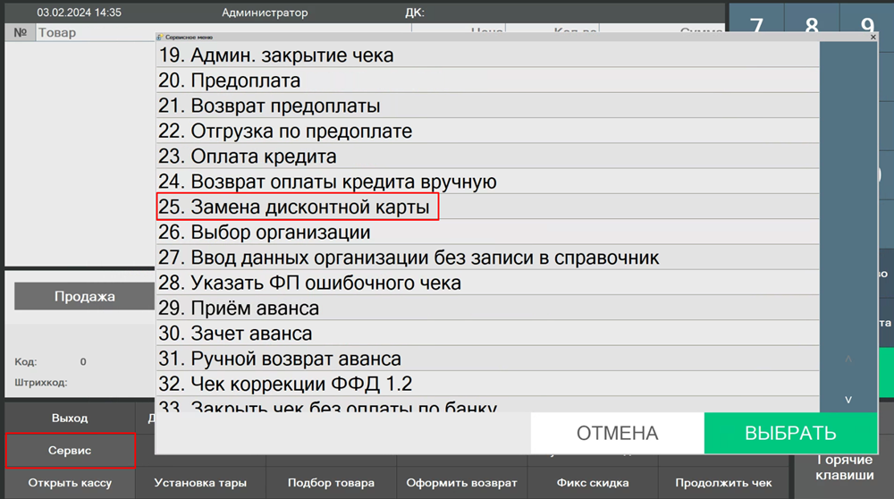Open the Сервис menu button
This screenshot has width=894, height=499.
(70, 451)
